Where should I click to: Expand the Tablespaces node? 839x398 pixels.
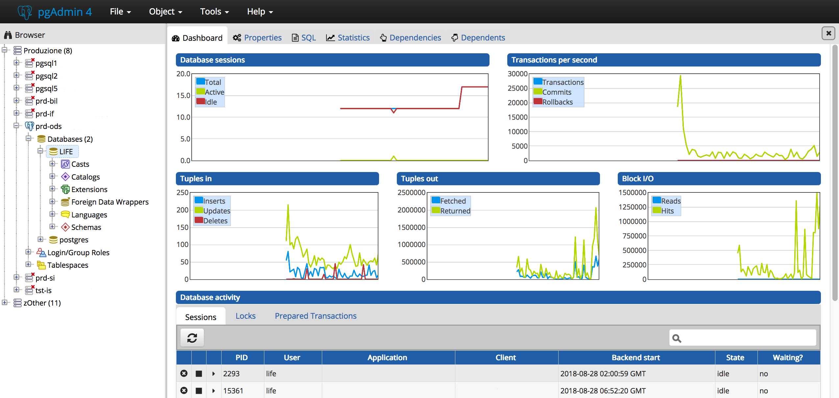click(x=28, y=264)
